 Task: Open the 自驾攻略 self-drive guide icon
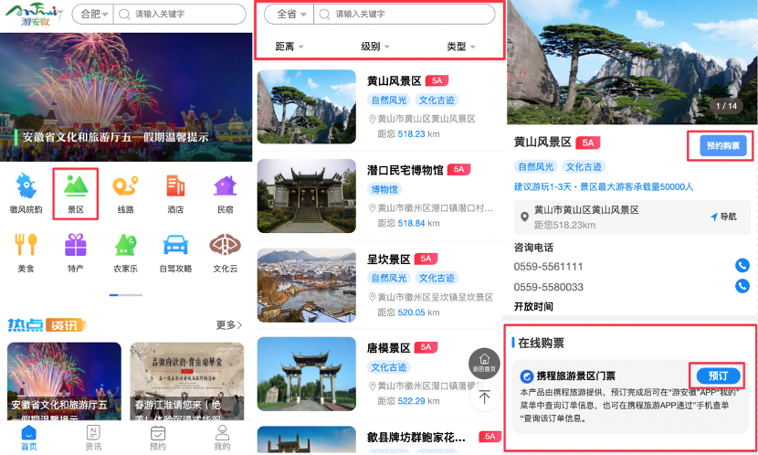pyautogui.click(x=175, y=245)
